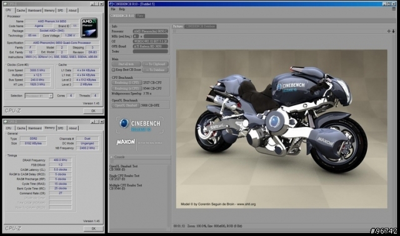The image size is (400, 236).
Task: Open the About tab in upper CPU-Z window
Action: click(72, 11)
